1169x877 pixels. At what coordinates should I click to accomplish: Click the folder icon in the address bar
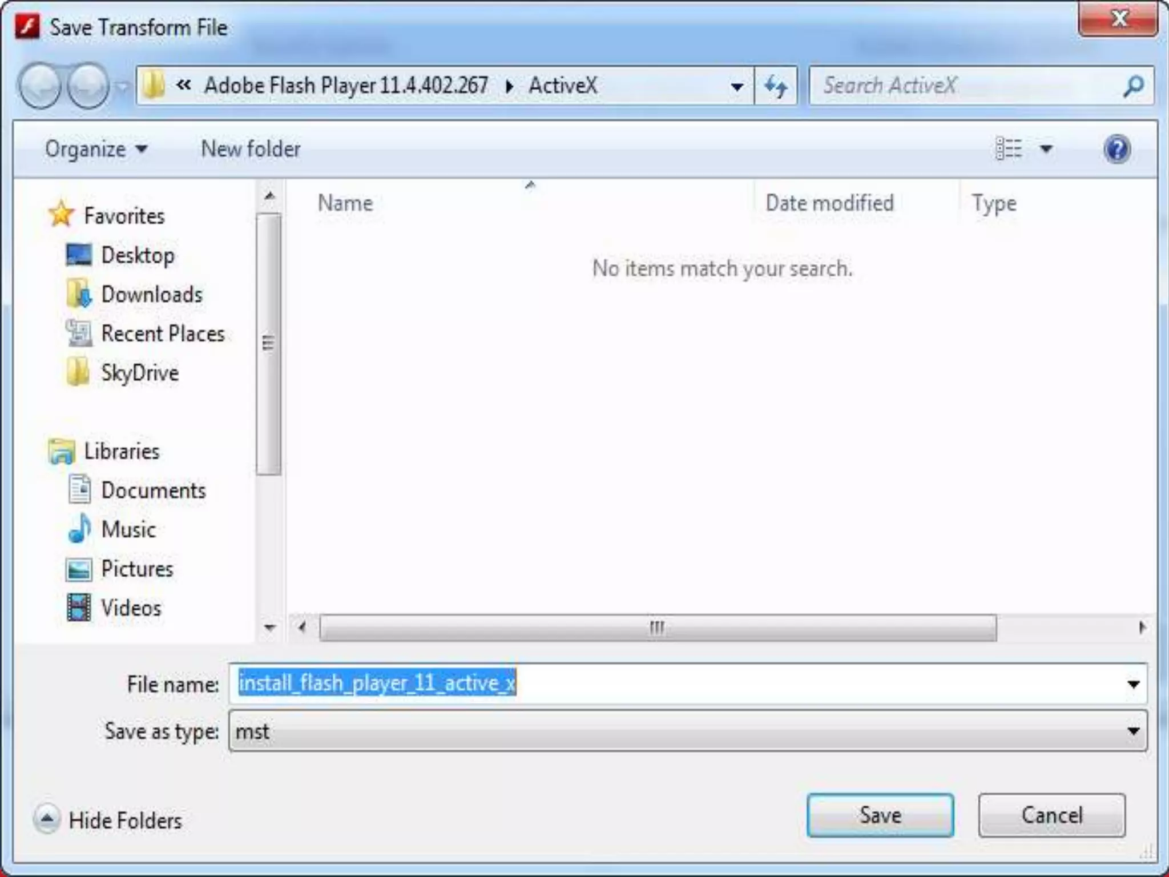[153, 85]
